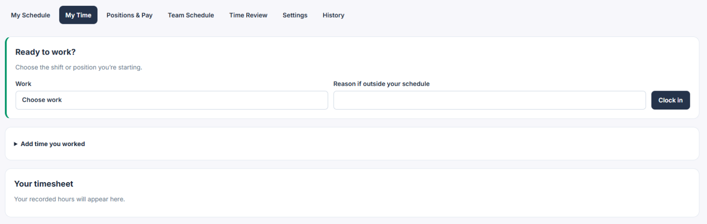Open the Choose work dropdown

pos(172,100)
